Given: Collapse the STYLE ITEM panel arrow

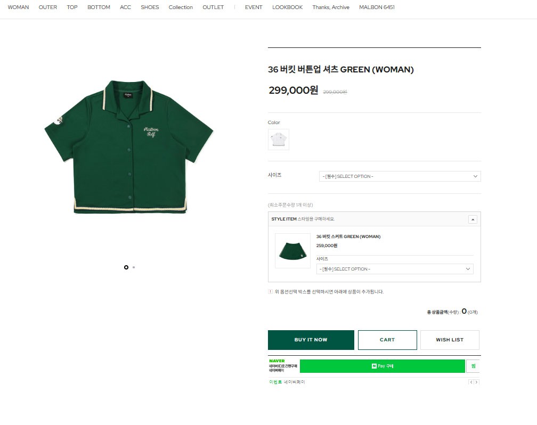Looking at the screenshot, I should pos(473,219).
